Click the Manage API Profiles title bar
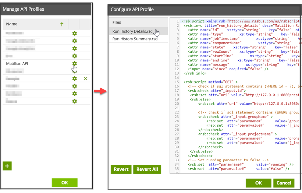 point(46,9)
